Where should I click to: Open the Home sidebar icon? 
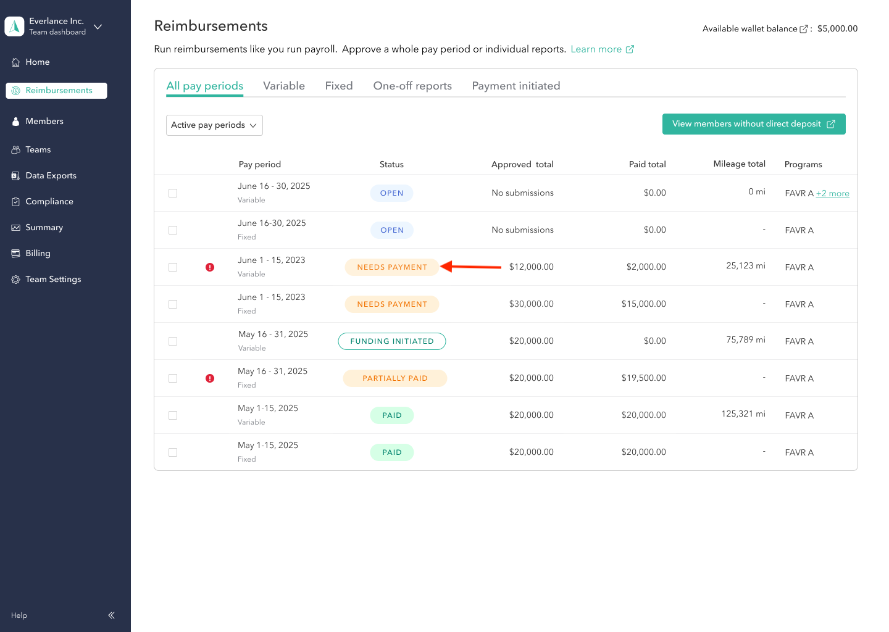click(15, 62)
